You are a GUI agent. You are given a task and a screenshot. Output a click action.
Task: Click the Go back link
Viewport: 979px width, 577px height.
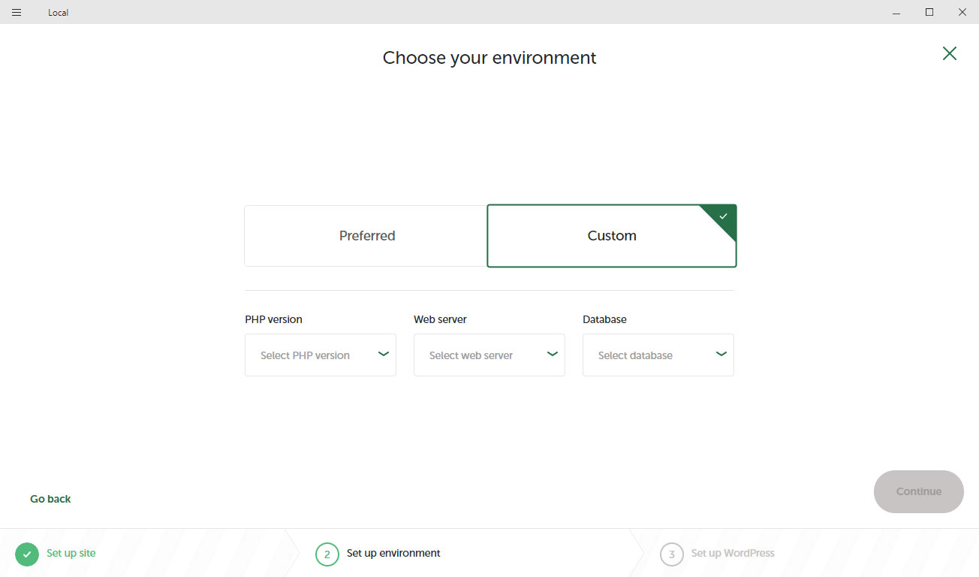click(50, 499)
